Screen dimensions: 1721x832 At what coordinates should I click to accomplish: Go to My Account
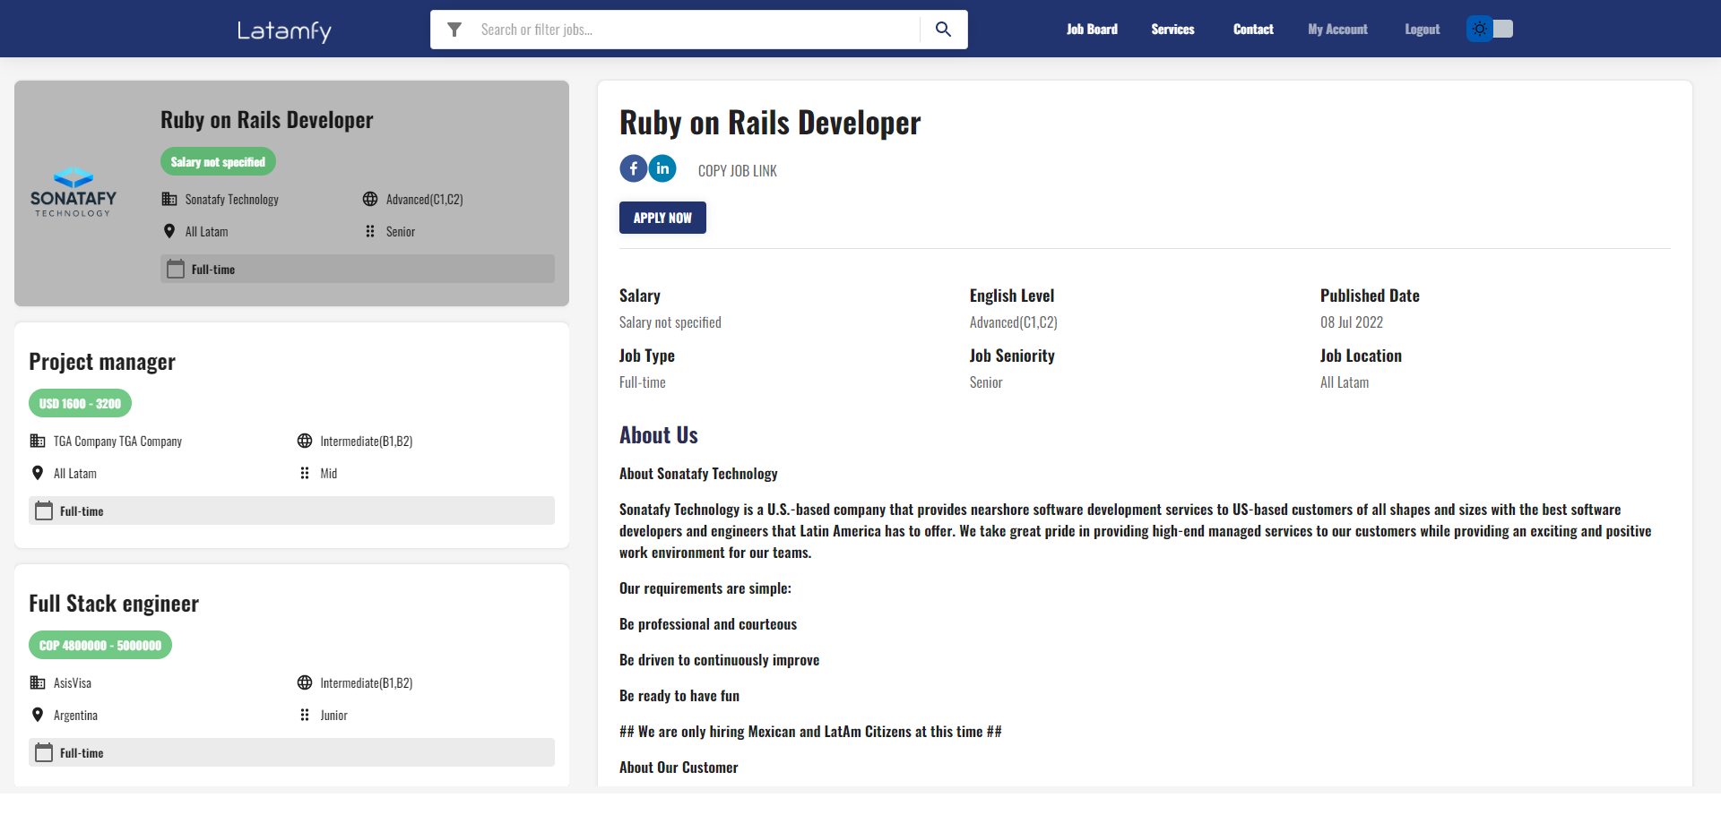1337,30
